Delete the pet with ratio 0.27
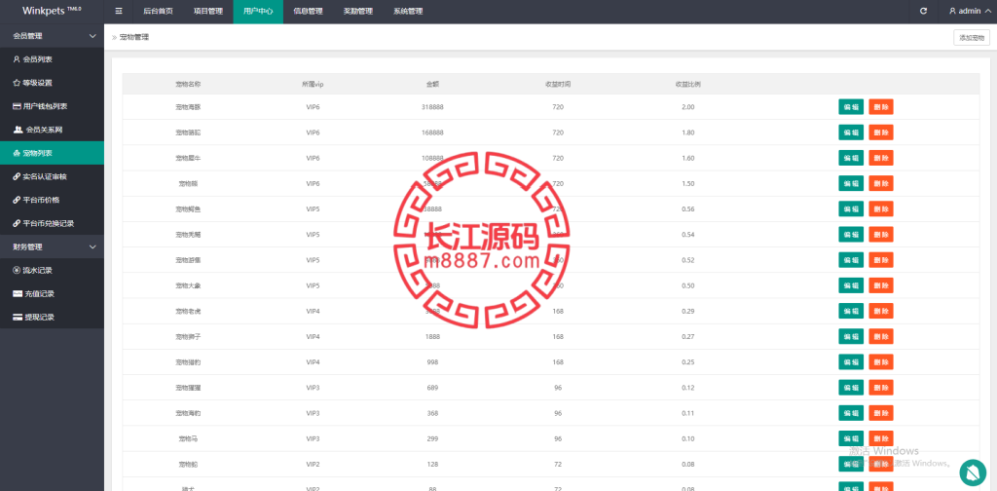The width and height of the screenshot is (997, 491). tap(880, 336)
